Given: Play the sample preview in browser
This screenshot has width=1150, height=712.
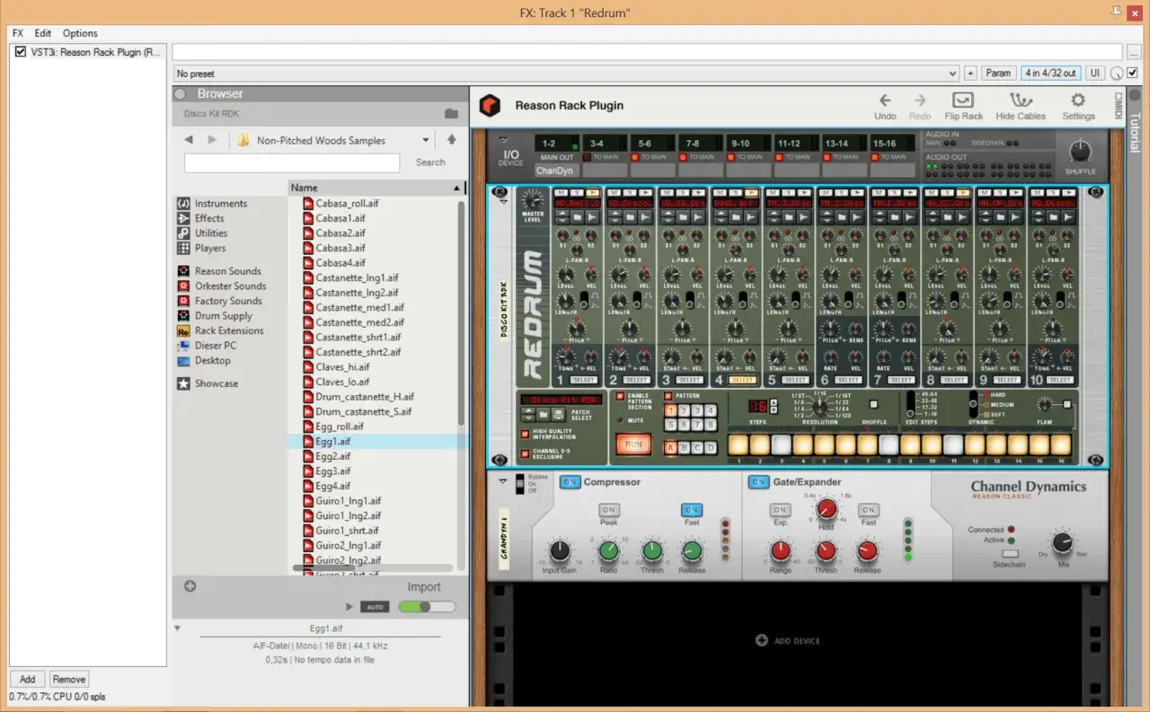Looking at the screenshot, I should click(350, 607).
